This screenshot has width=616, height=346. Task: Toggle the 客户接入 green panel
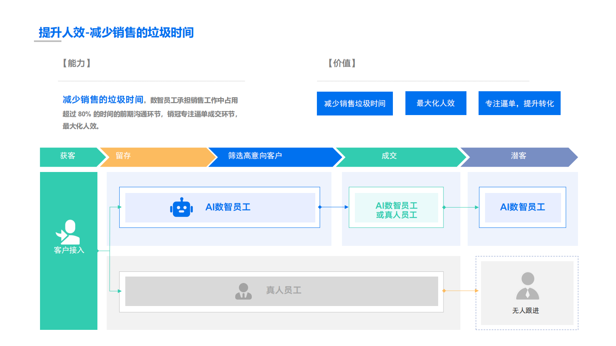click(x=68, y=251)
